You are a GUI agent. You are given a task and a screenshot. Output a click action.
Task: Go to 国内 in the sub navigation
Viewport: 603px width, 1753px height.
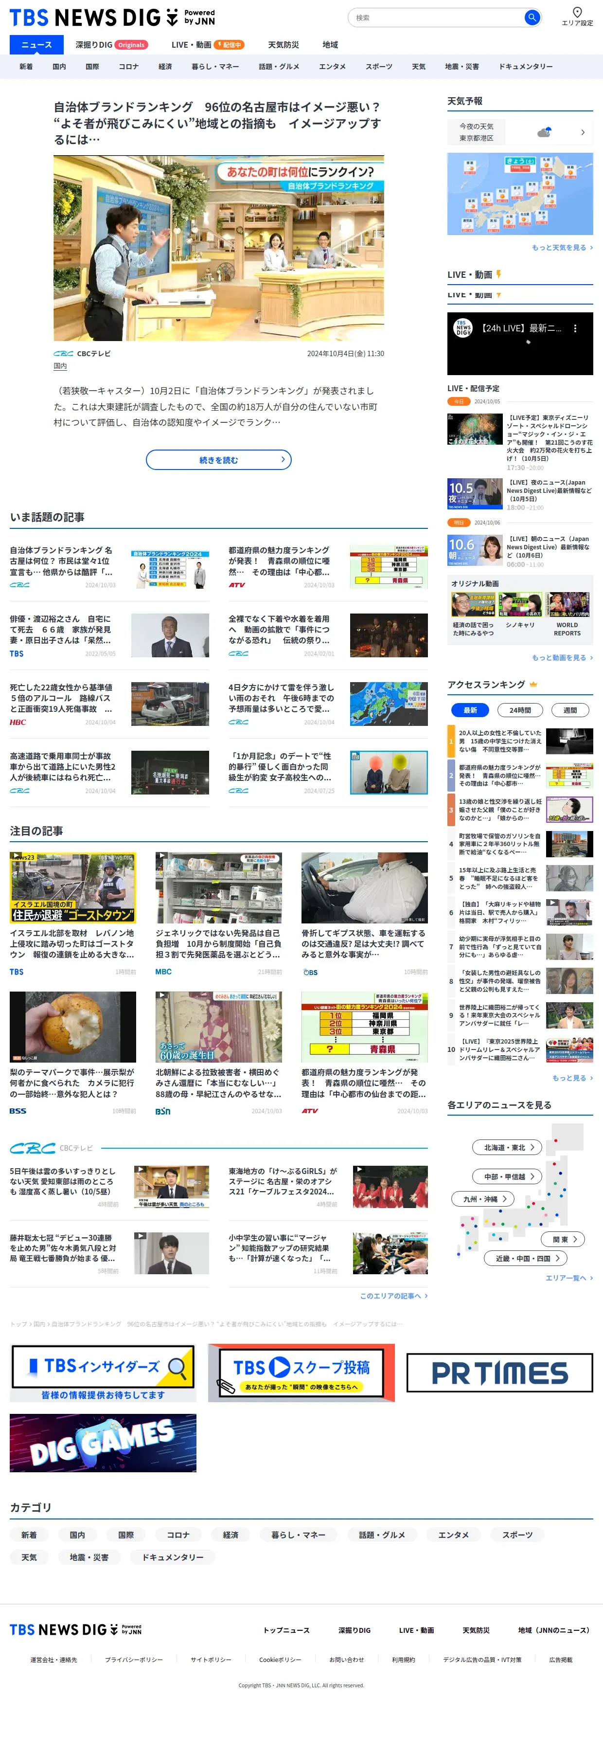point(59,67)
